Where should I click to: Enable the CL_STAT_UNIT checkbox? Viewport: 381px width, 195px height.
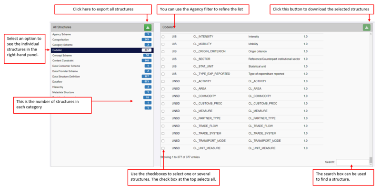163,67
